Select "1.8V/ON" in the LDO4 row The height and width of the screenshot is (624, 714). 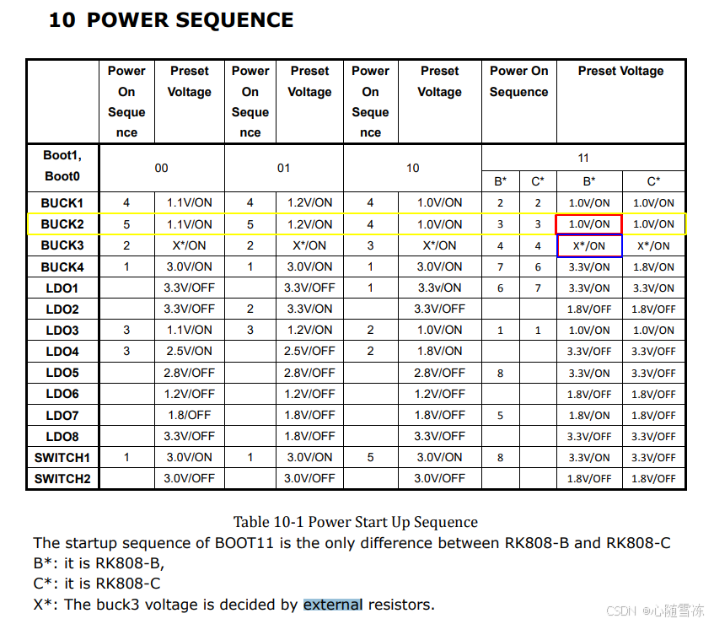[x=439, y=351]
